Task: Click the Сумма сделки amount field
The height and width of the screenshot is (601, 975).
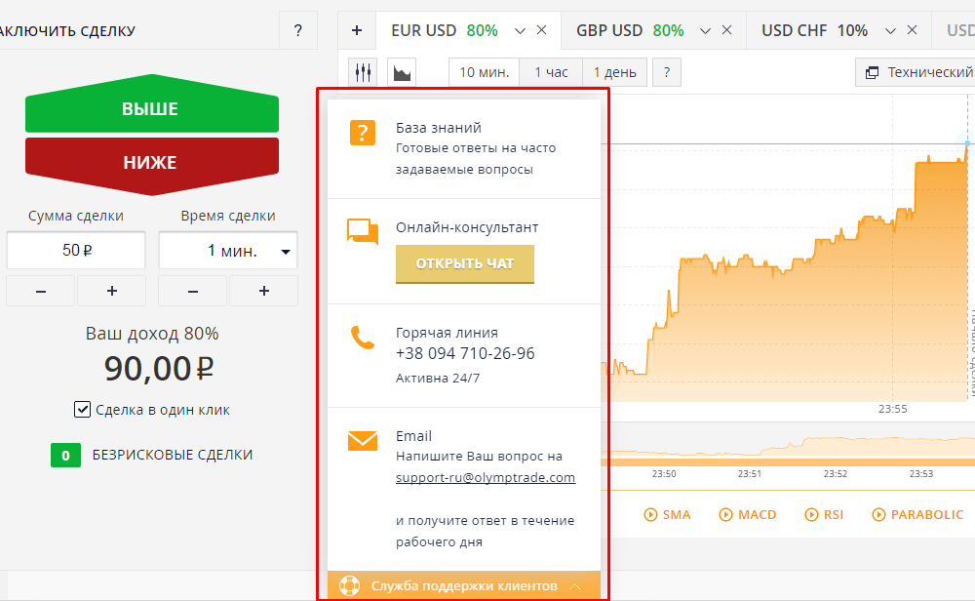Action: point(76,250)
